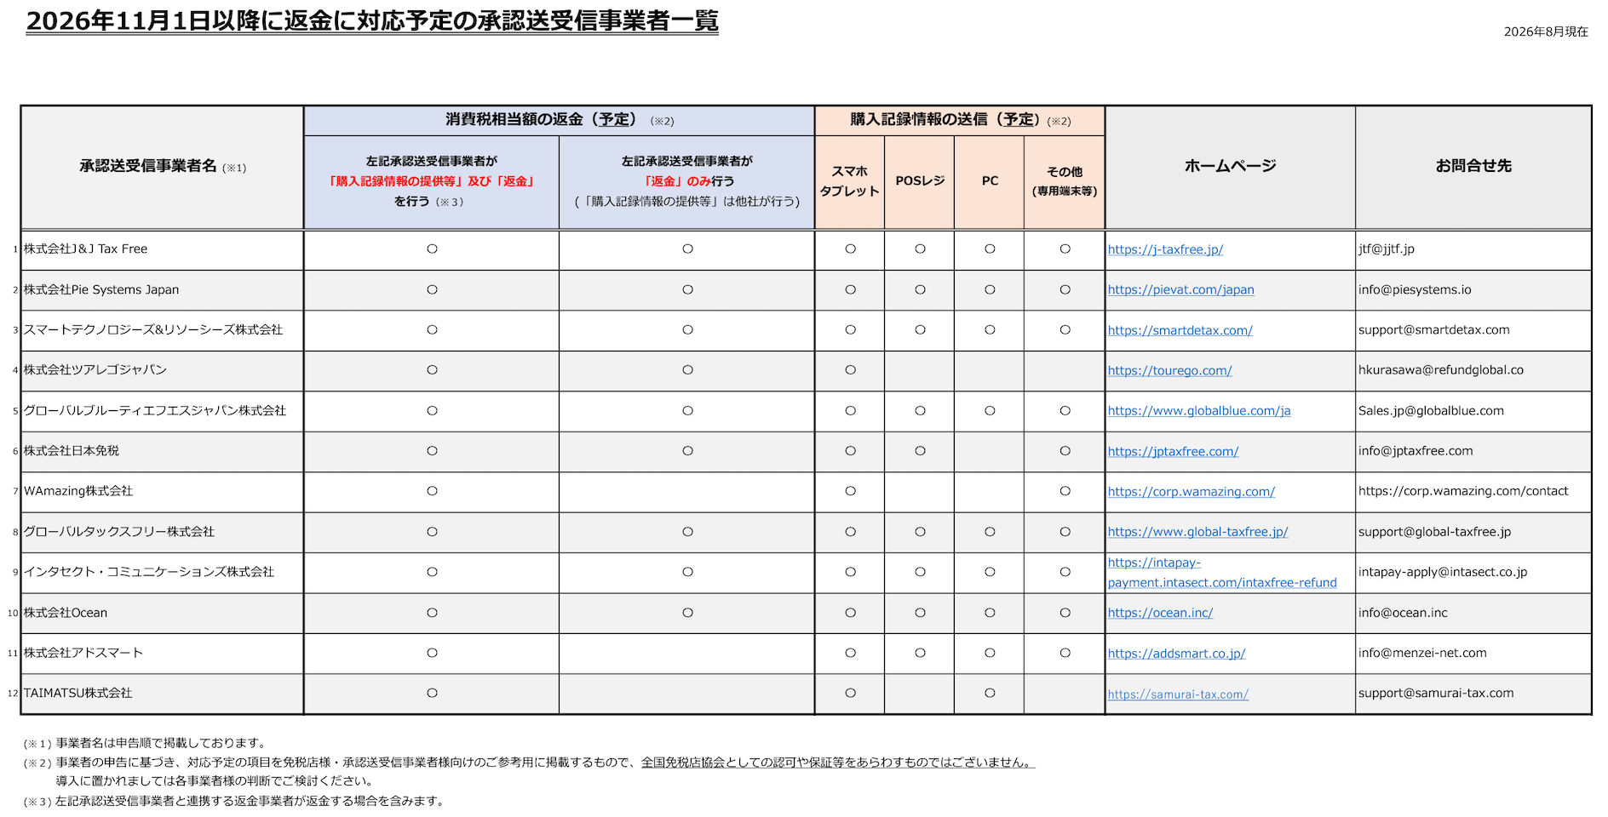This screenshot has width=1608, height=817.
Task: Select the 承認送受信事業者名 header cell
Action: click(163, 167)
